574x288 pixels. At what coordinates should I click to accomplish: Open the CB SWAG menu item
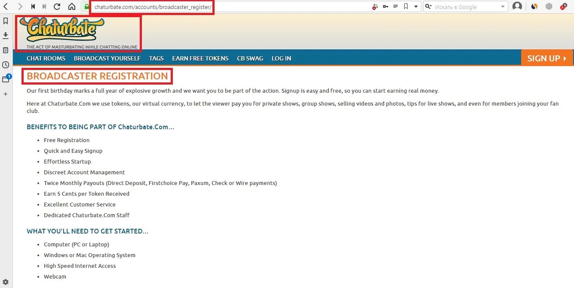[250, 58]
